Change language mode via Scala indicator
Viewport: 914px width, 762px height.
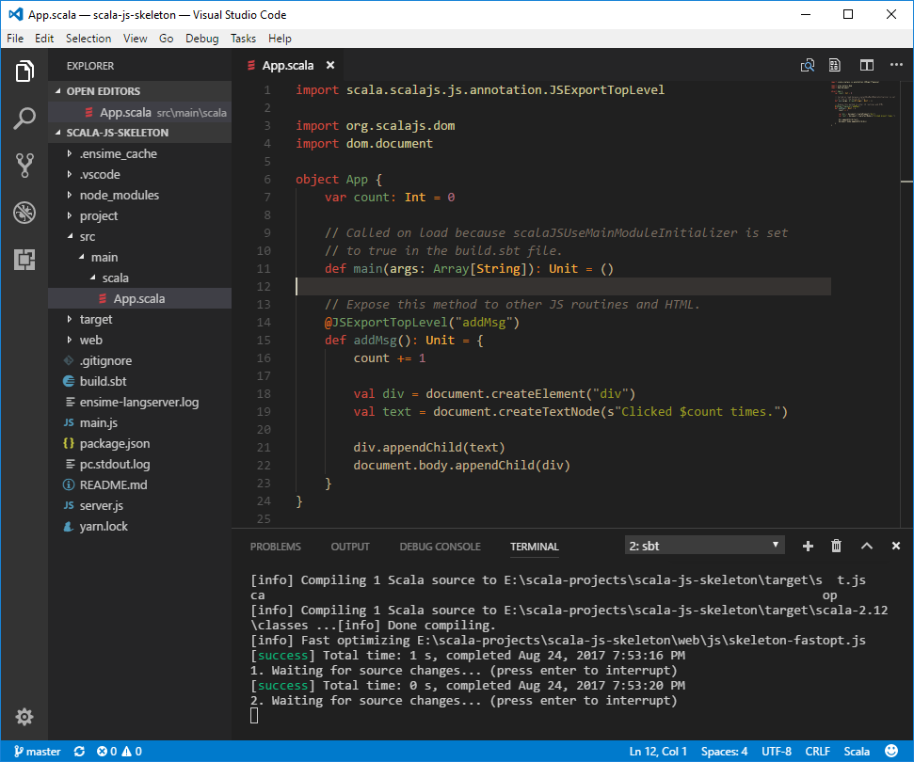tap(857, 752)
